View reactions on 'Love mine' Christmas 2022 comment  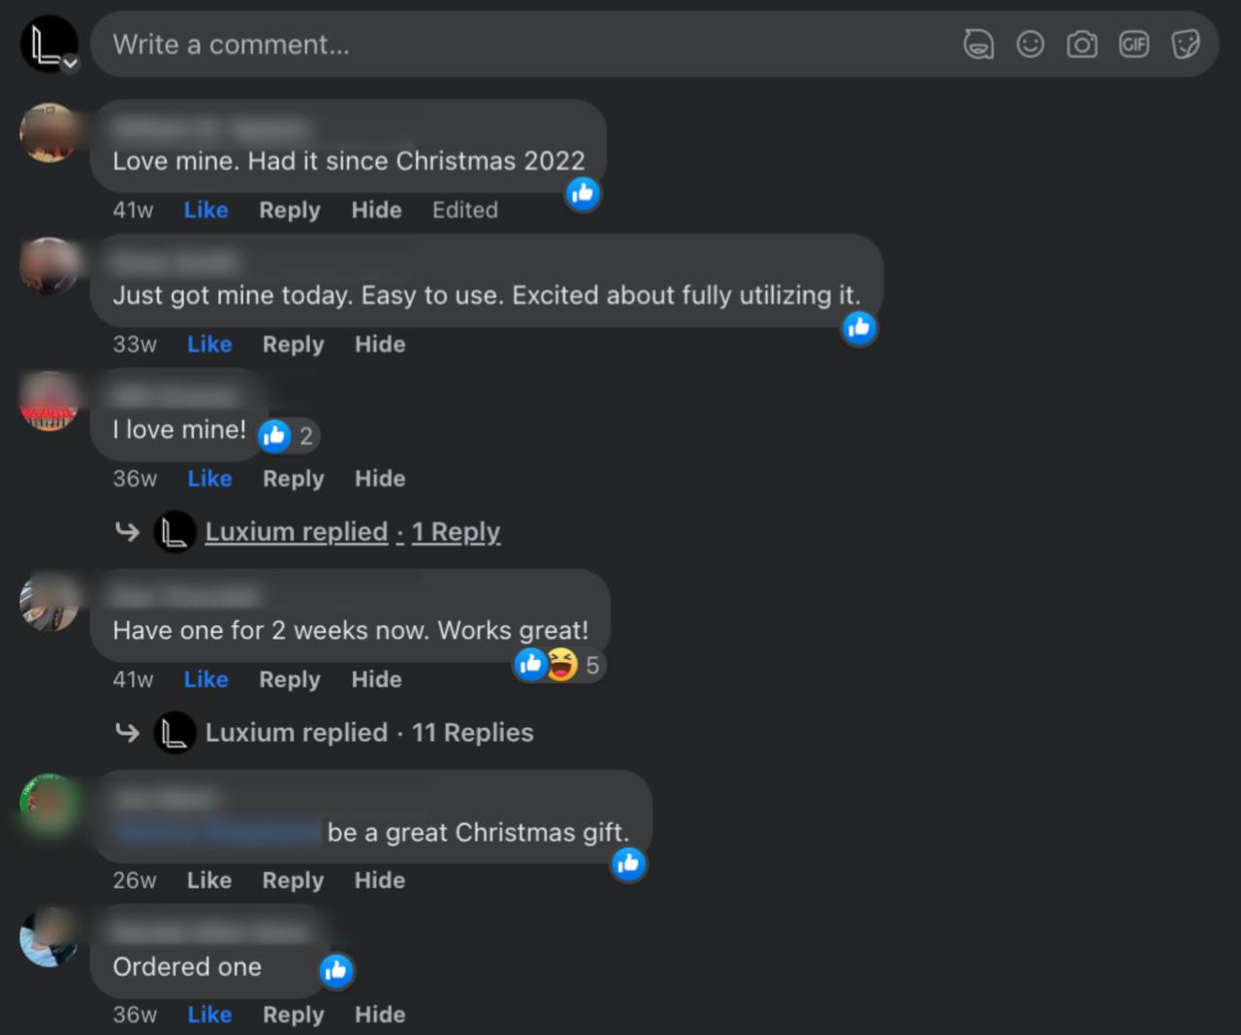(x=583, y=194)
